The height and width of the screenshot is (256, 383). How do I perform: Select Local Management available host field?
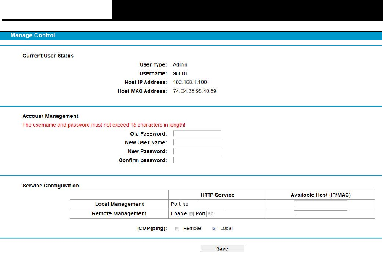click(320, 204)
